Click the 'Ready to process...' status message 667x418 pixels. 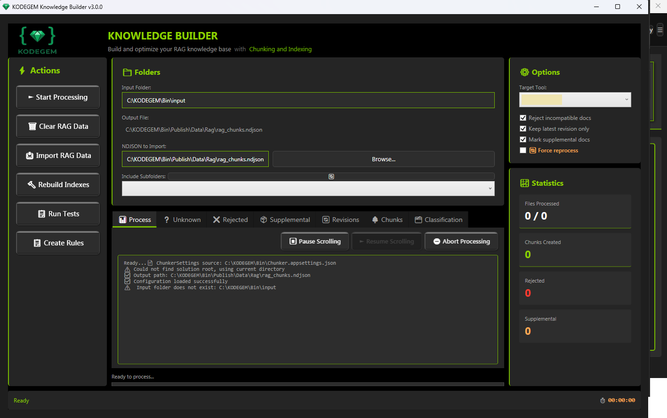[133, 377]
